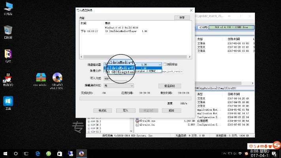Open the UltraISO desktop shortcut icon

pos(57,77)
